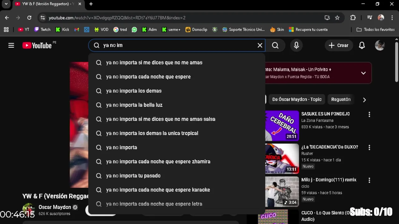Open the WhatsApp bookmark icon
399x224 pixels.
click(x=134, y=30)
